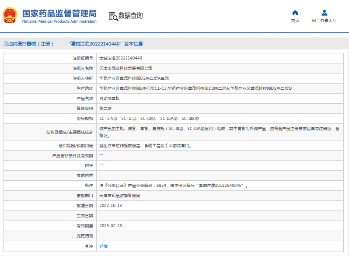Click the 结构及组成/主要组成成分 row label
Screen dimensions: 349x256
pyautogui.click(x=70, y=132)
